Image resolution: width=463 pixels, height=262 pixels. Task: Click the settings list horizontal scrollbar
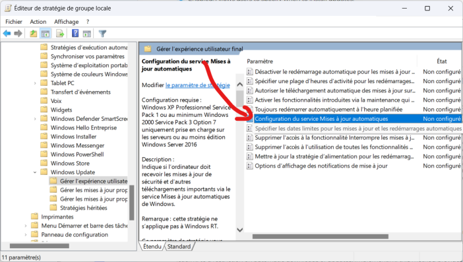(x=321, y=236)
